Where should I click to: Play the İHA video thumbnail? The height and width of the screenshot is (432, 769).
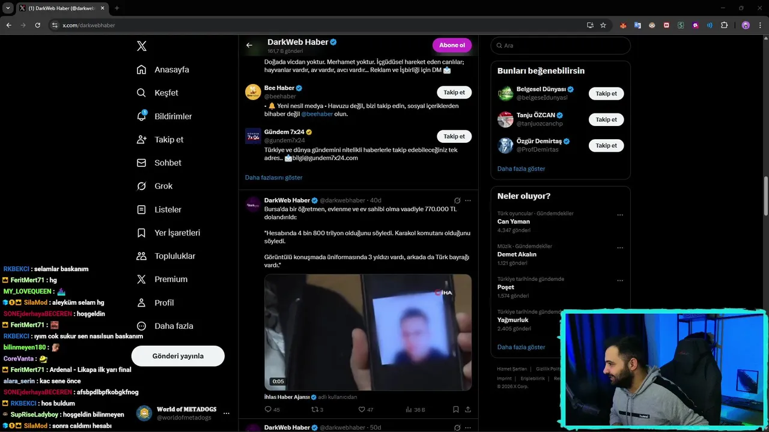coord(368,332)
